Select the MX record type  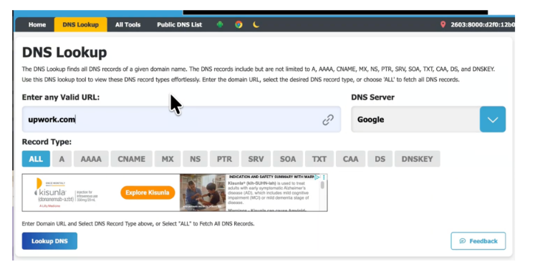click(x=168, y=159)
